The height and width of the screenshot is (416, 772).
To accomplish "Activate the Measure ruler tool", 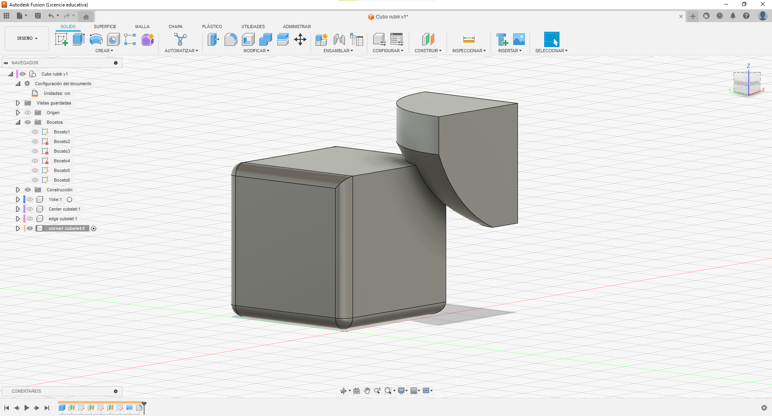I will click(x=469, y=39).
